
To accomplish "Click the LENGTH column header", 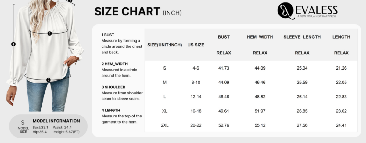I will tap(341, 37).
